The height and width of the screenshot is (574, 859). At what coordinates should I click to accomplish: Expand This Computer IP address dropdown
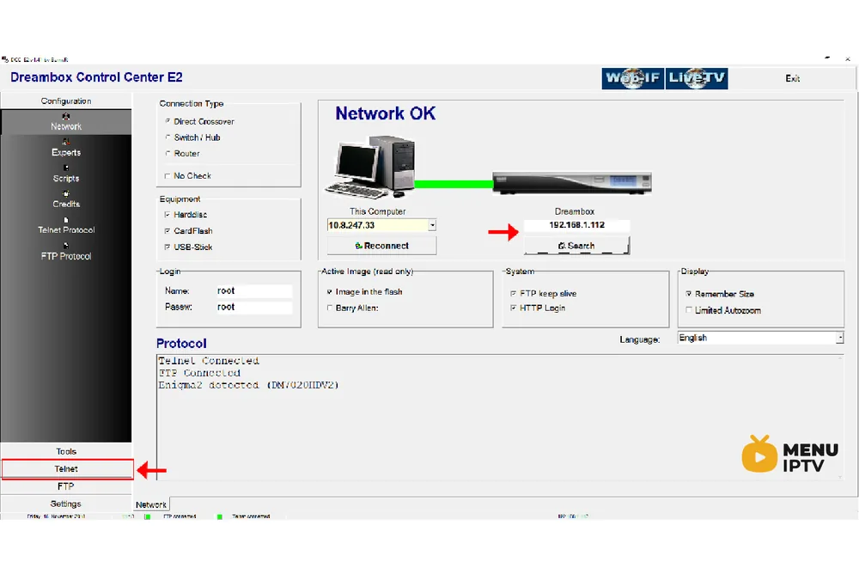432,225
